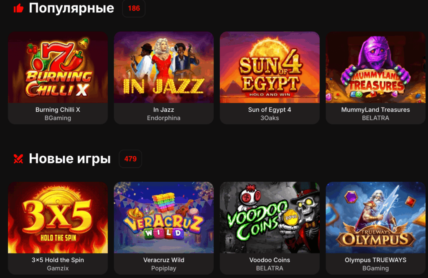Launch the Olympus TRUEWAYS game thumbnail

pos(376,218)
